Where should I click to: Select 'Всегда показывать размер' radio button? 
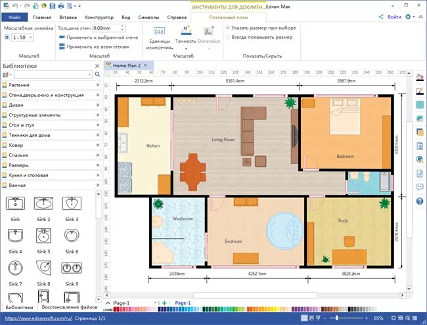click(x=228, y=37)
